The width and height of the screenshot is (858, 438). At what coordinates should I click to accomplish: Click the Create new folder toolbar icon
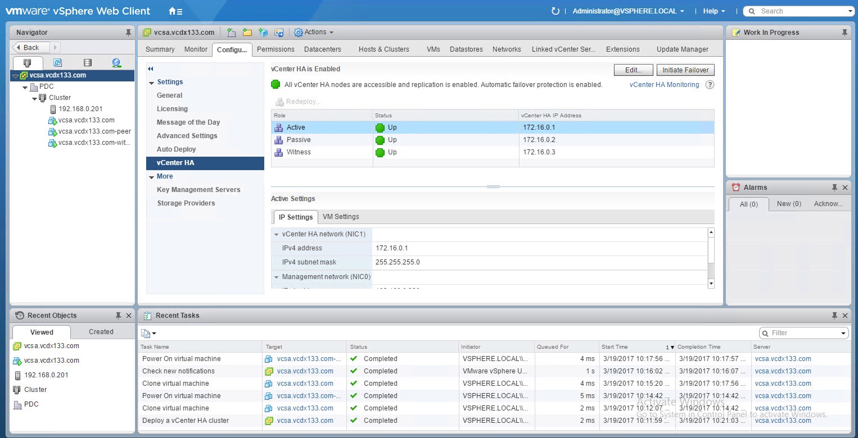tap(247, 33)
